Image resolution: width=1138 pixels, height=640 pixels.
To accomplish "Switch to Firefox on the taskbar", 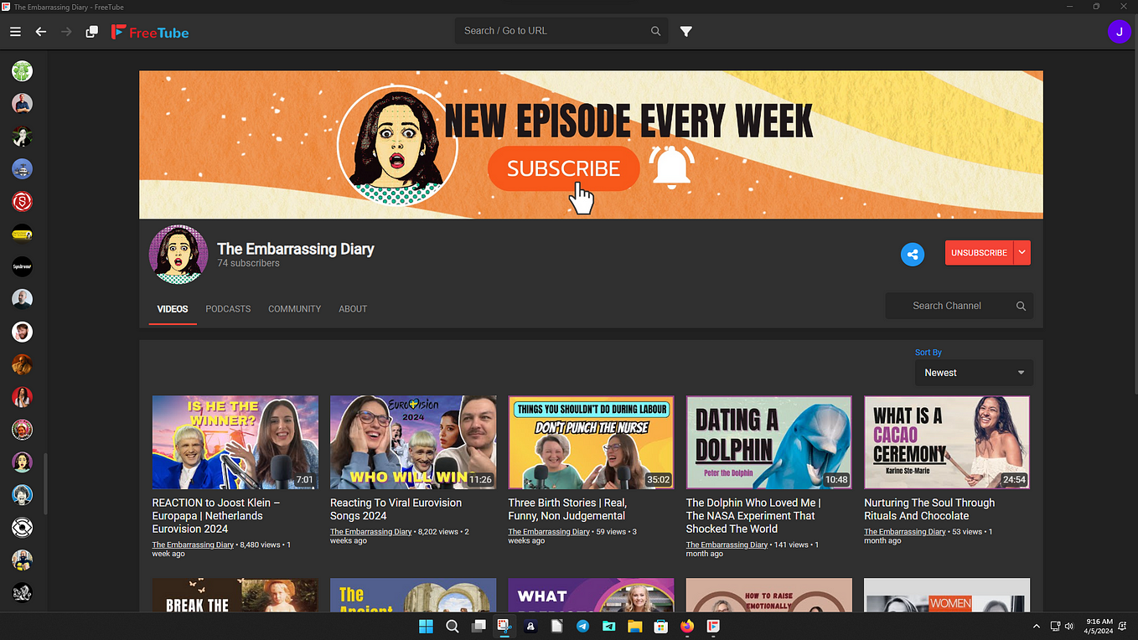I will pos(687,626).
